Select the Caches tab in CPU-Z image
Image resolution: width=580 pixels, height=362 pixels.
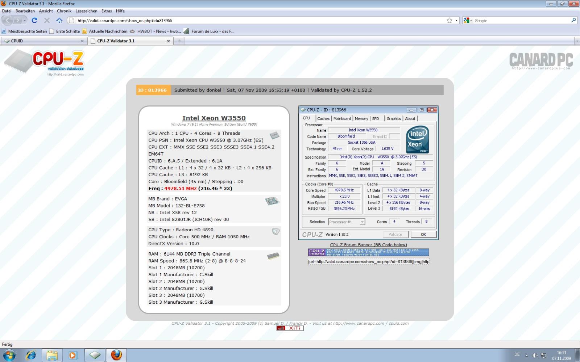point(323,119)
